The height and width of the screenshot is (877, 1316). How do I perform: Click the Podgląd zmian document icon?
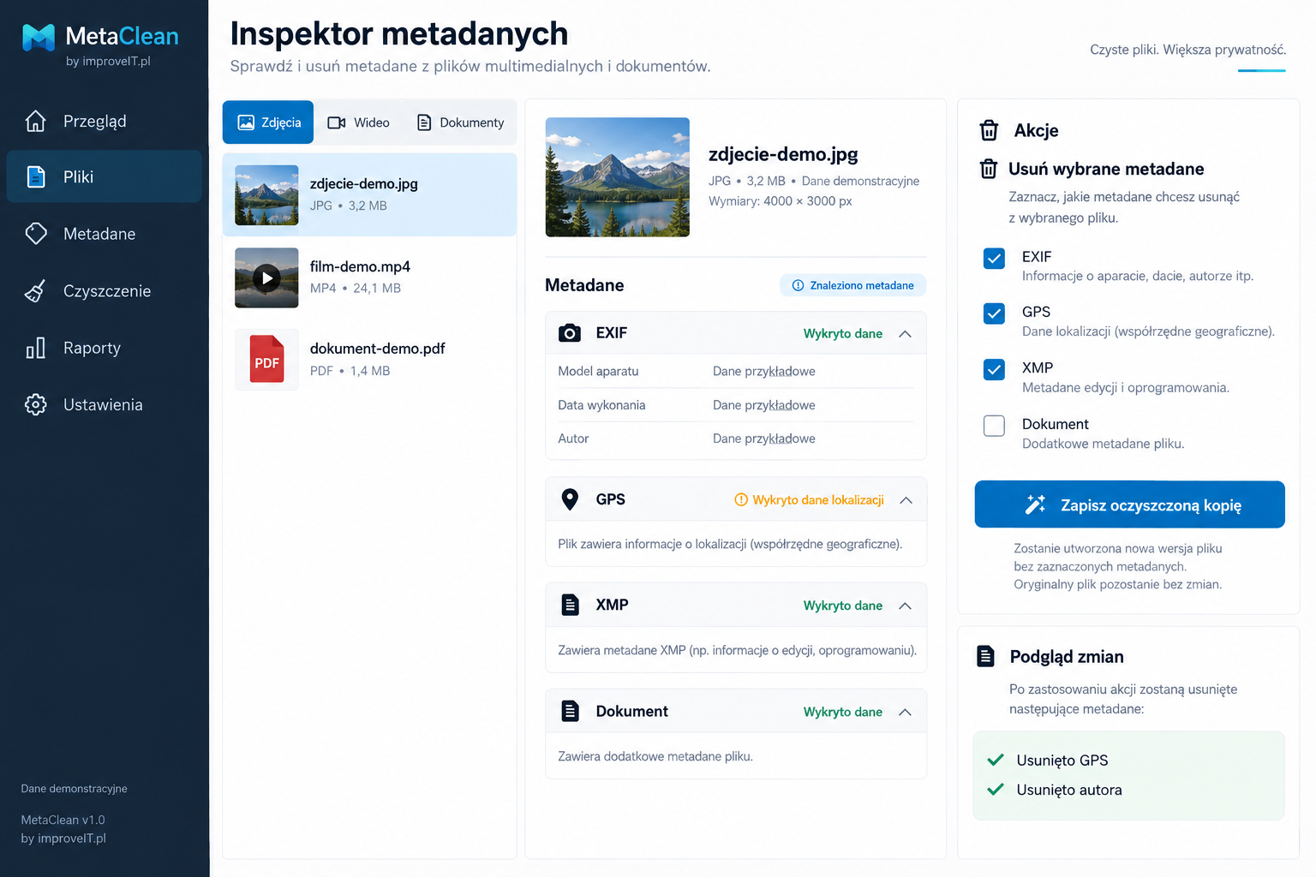coord(986,657)
